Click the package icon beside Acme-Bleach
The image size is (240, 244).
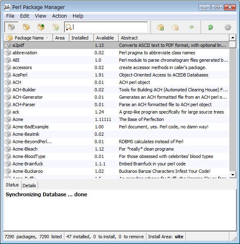[x=8, y=149]
